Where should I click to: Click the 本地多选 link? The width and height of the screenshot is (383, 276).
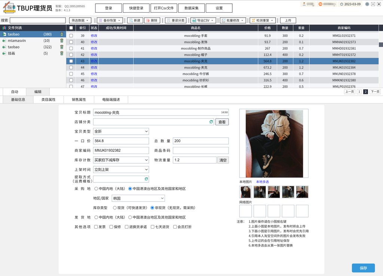click(262, 182)
